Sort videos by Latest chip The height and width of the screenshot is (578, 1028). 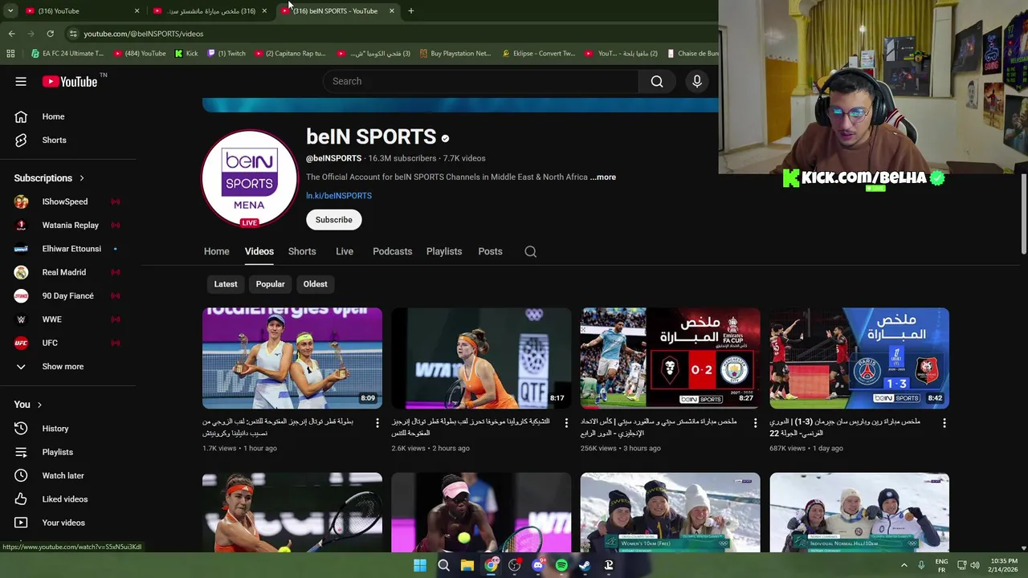[226, 284]
